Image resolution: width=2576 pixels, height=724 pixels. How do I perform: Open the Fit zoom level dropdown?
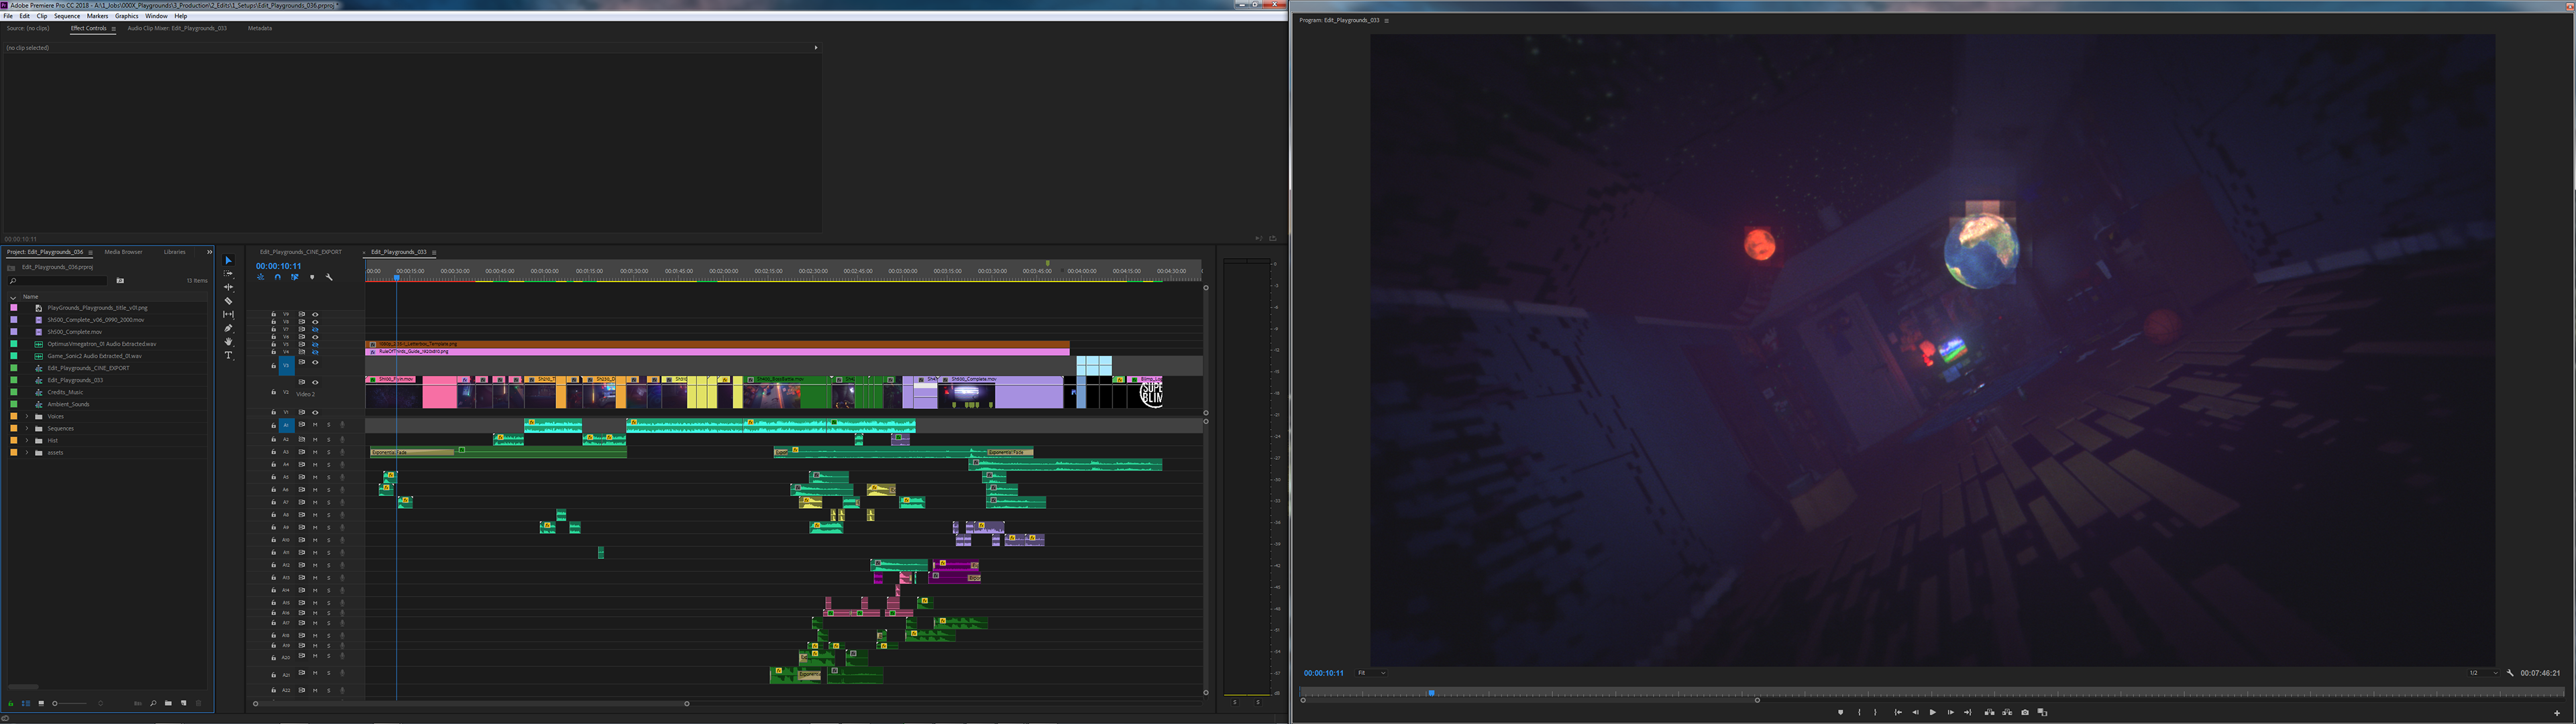(x=1371, y=673)
